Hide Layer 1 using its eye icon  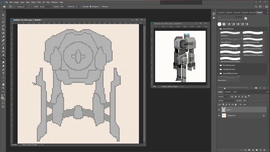219,110
